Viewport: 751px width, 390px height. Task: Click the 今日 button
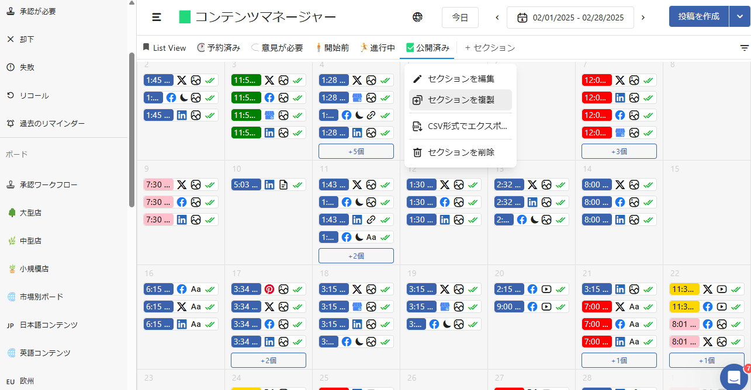[460, 18]
